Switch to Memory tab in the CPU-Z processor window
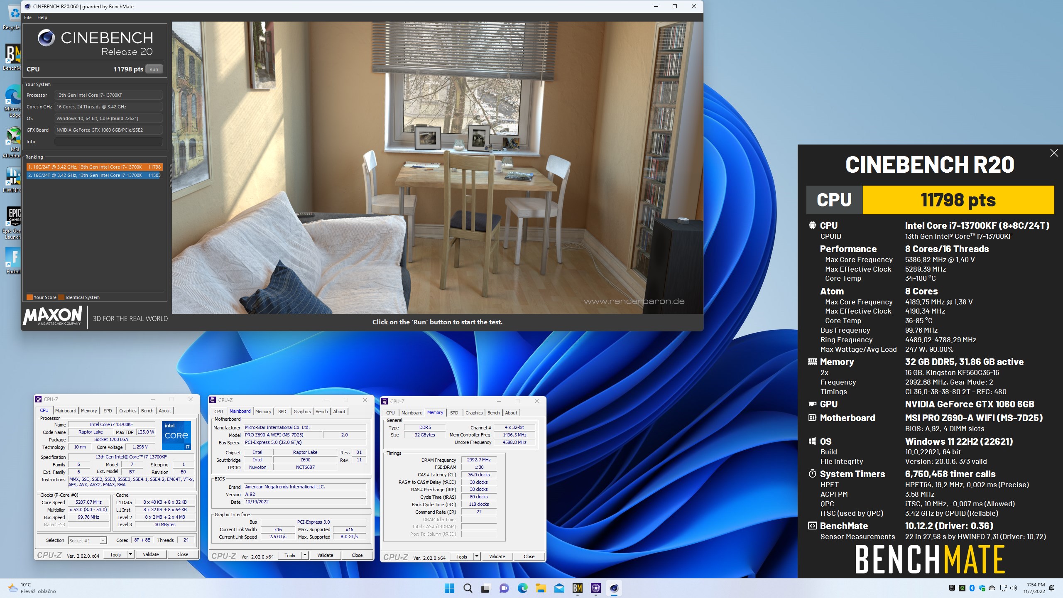 click(89, 411)
